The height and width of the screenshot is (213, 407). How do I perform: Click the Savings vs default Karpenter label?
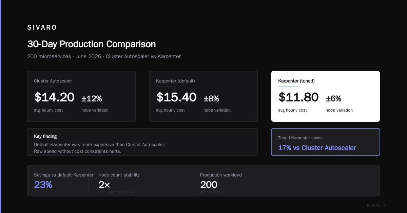tap(64, 175)
